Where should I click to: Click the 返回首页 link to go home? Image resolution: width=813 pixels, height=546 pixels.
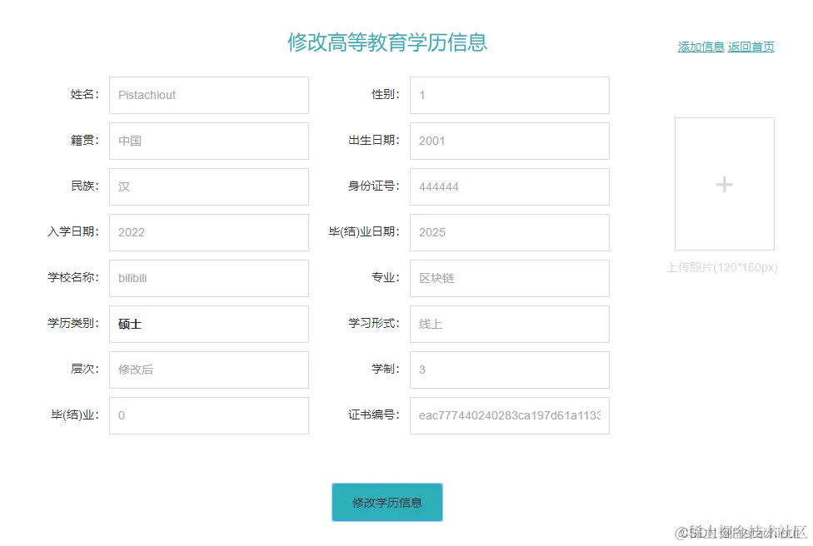(x=751, y=47)
